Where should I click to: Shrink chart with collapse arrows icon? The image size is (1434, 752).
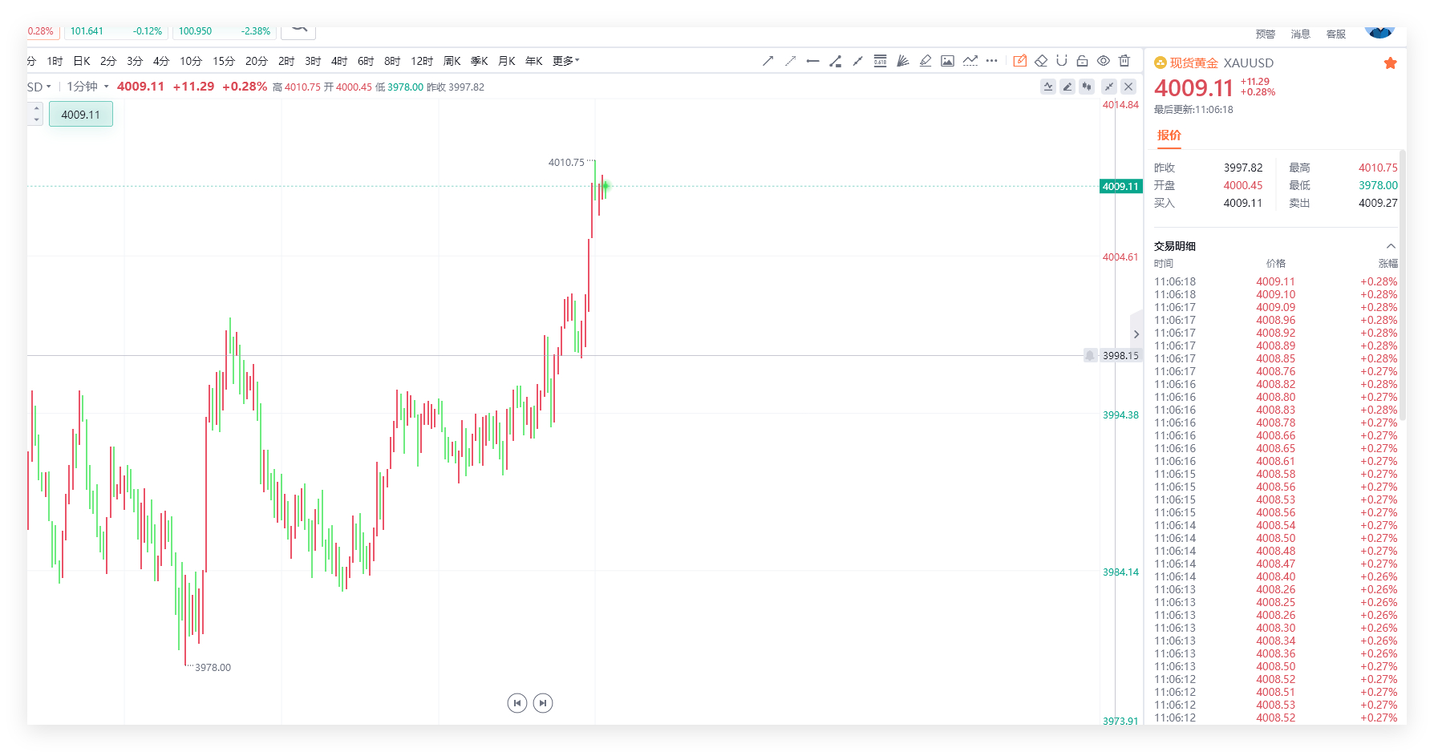tap(1108, 87)
